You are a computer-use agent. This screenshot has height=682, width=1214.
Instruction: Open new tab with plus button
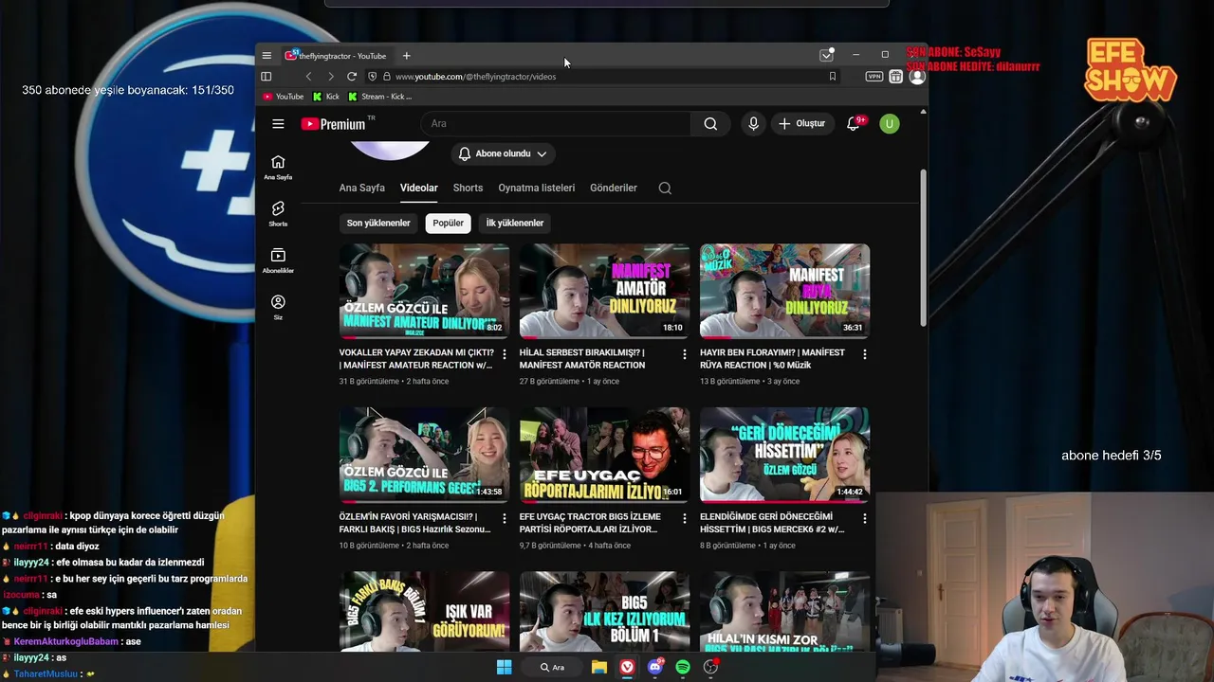click(x=406, y=56)
